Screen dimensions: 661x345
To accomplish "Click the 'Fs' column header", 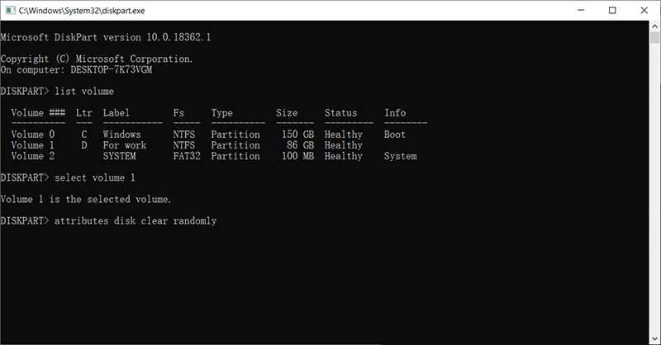I will (178, 112).
